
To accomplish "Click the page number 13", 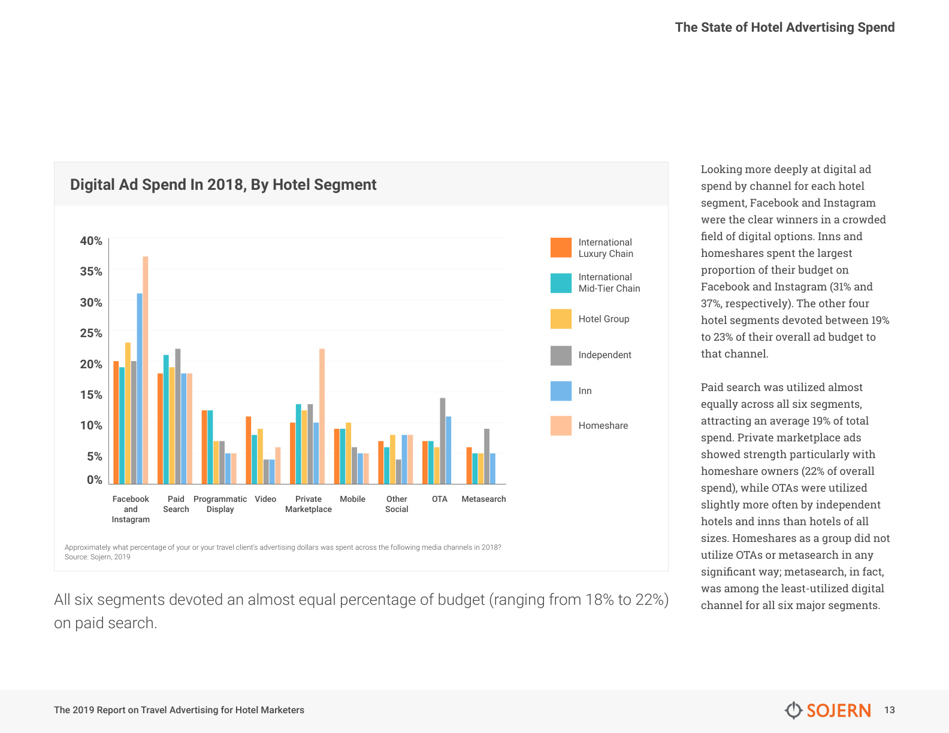I will 890,710.
